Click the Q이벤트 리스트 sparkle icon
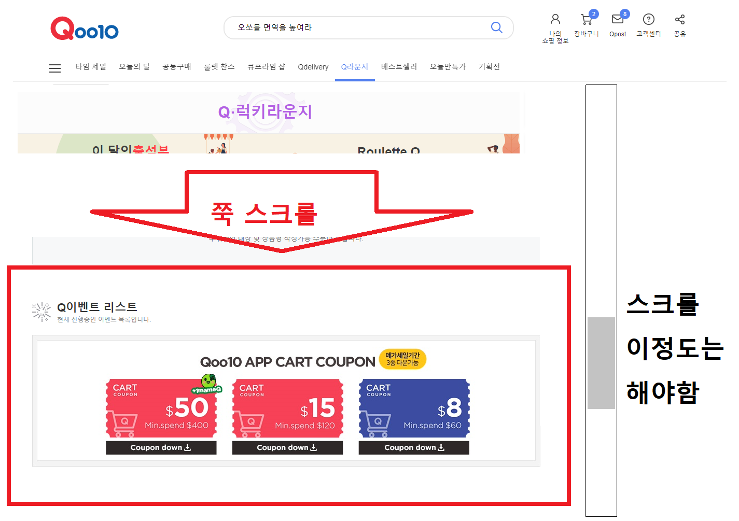 pyautogui.click(x=41, y=312)
